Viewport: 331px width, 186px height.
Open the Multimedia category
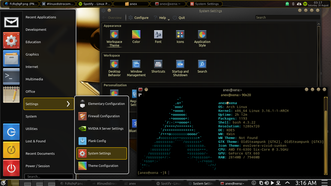(x=49, y=79)
